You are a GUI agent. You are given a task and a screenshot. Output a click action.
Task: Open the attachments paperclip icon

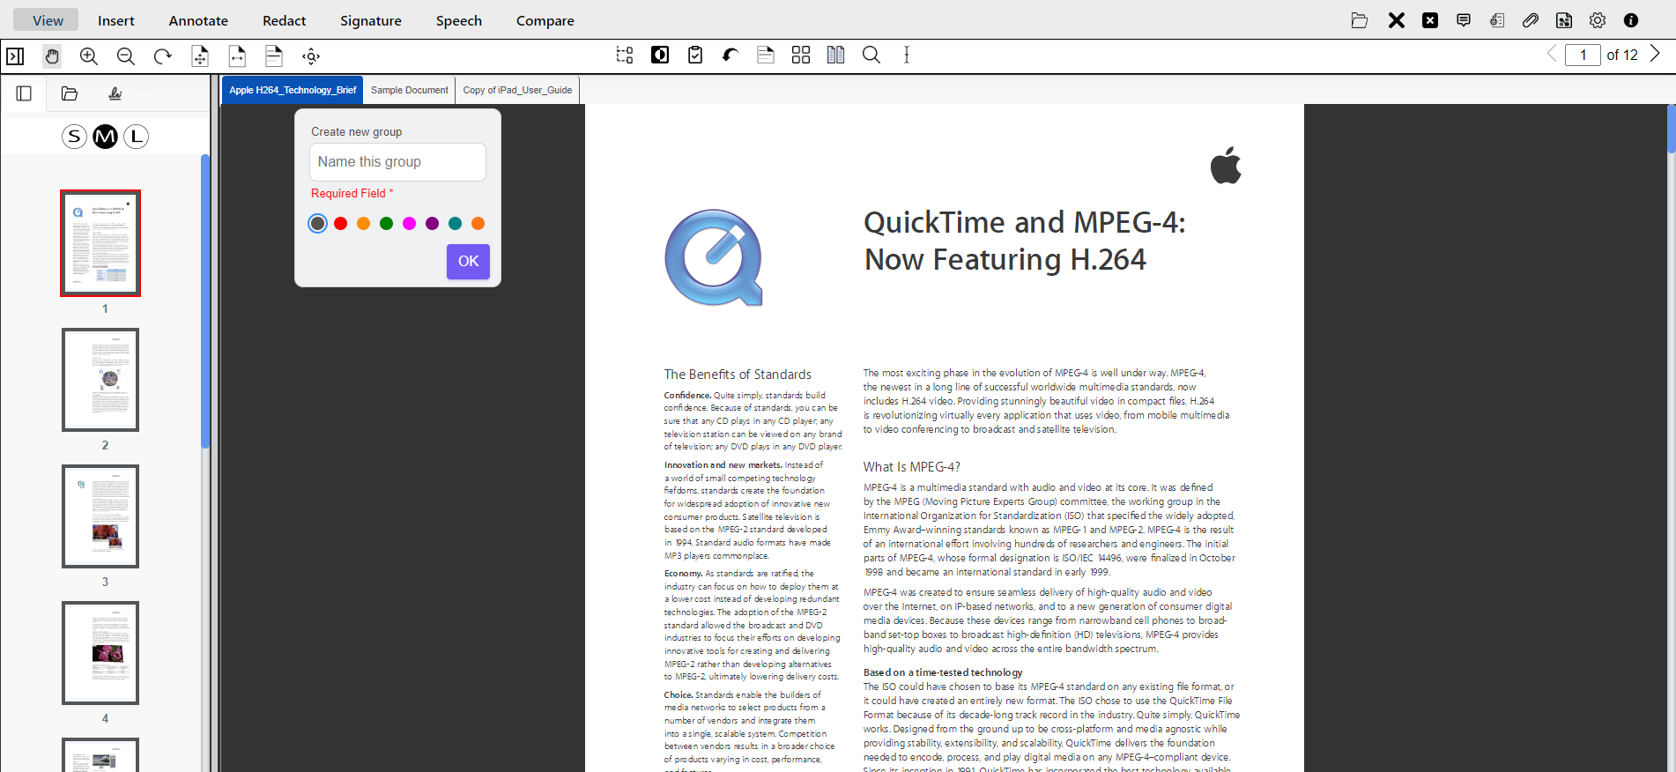point(1531,20)
